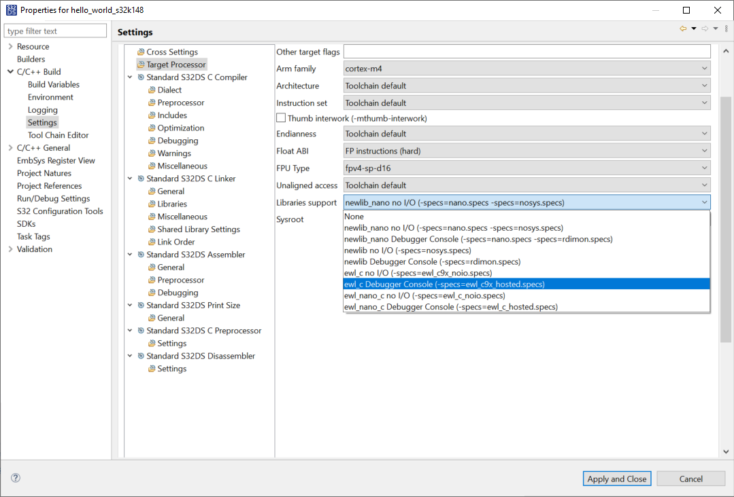
Task: Click the Optimization wrench icon
Action: coord(151,128)
